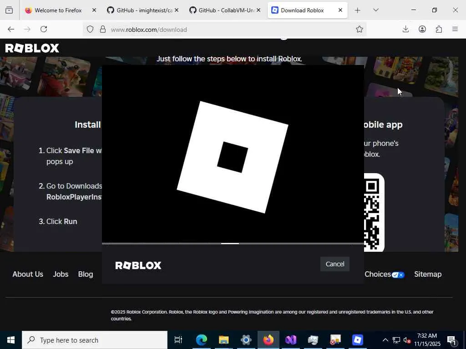The width and height of the screenshot is (466, 349).
Task: Open the Firefox account menu
Action: tap(422, 29)
